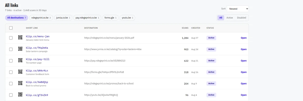Click the promos/back-to-school destination URL

pos(109,83)
